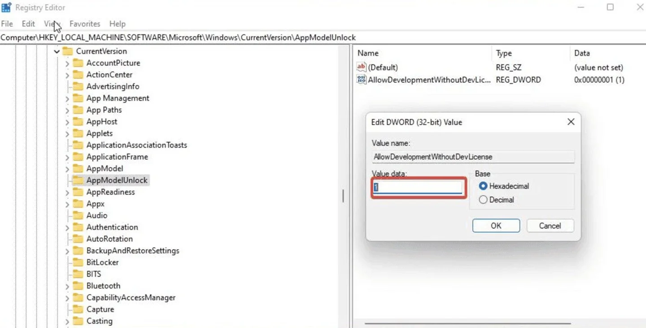Click the AccountPicture folder icon
Image resolution: width=646 pixels, height=328 pixels.
click(x=78, y=63)
